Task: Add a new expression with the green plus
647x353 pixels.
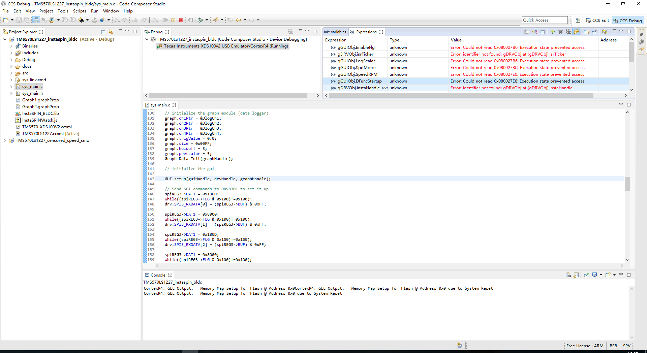Action: point(553,32)
